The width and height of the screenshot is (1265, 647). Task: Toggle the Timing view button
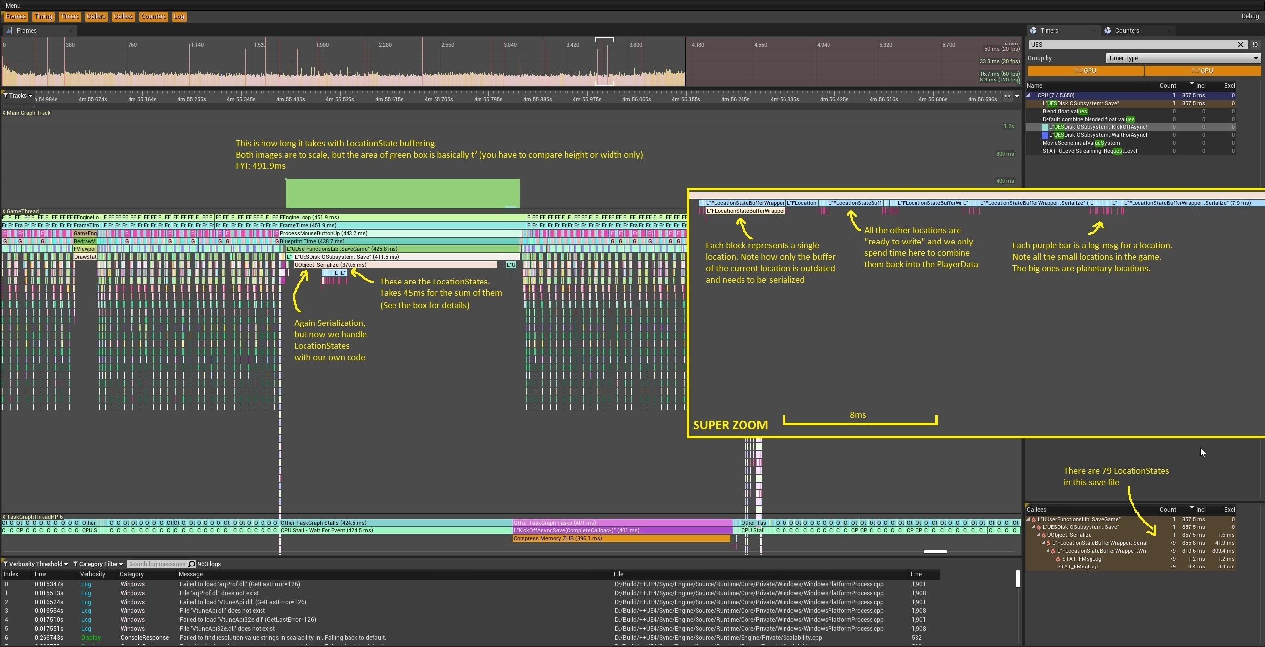pyautogui.click(x=43, y=16)
